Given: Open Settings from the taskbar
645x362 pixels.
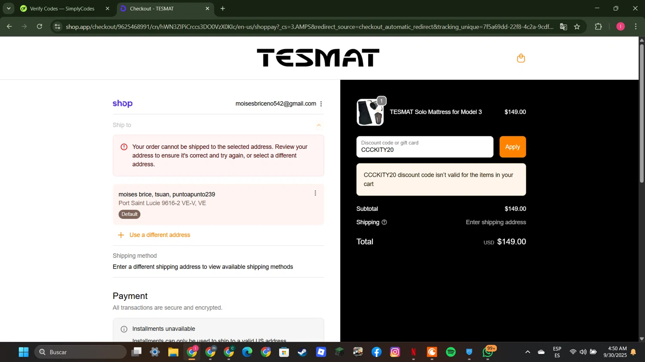Looking at the screenshot, I should (x=155, y=352).
